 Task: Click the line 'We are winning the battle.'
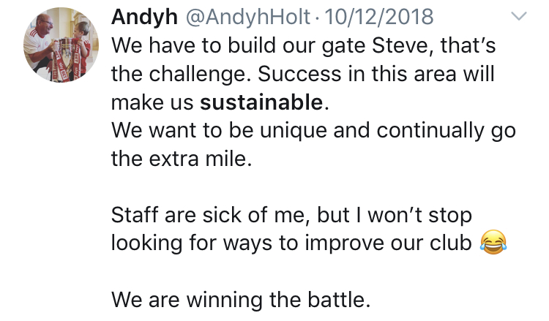point(241,299)
